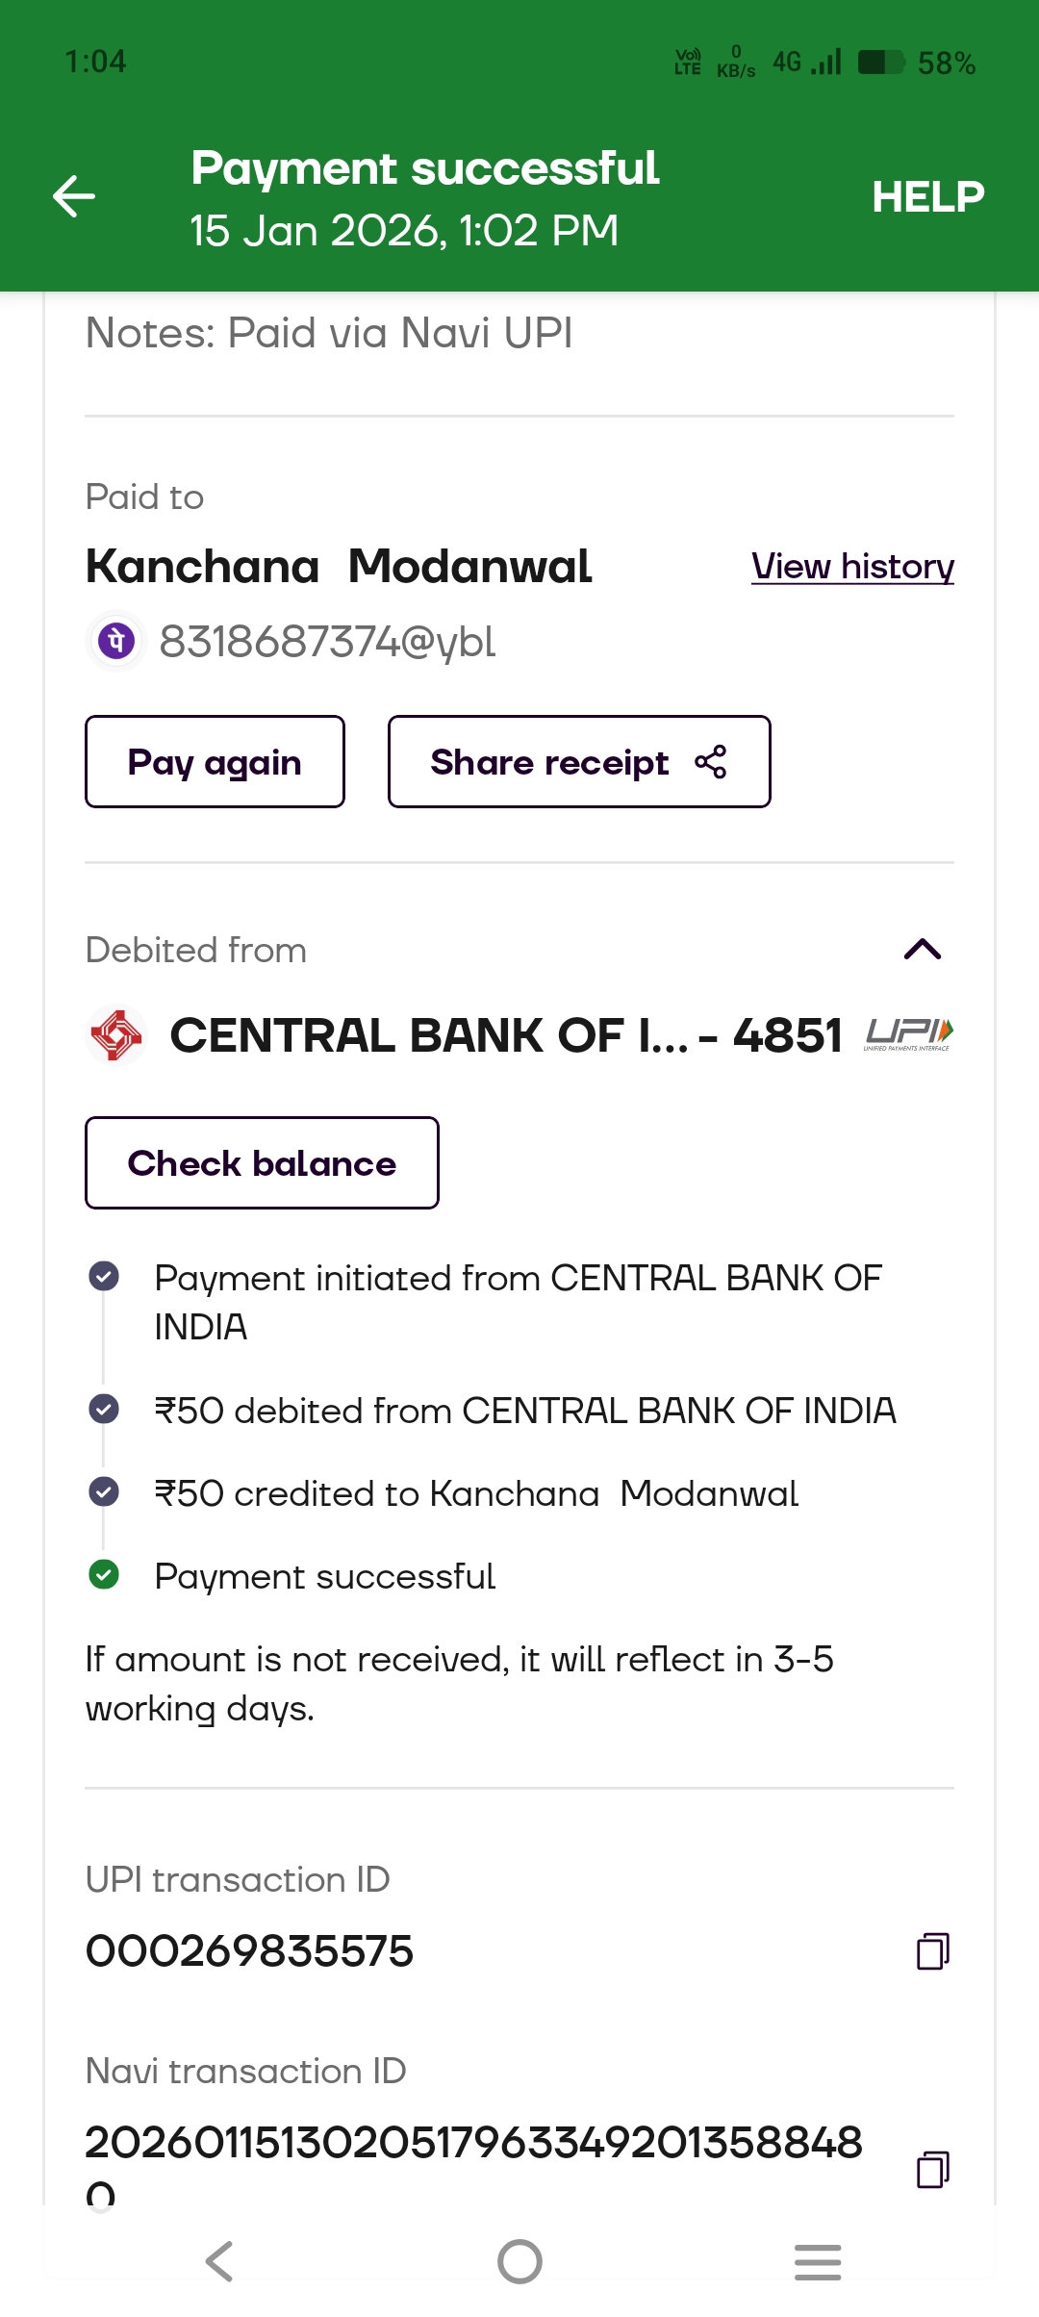Image resolution: width=1039 pixels, height=2317 pixels.
Task: Tap the back arrow in header
Action: (x=74, y=196)
